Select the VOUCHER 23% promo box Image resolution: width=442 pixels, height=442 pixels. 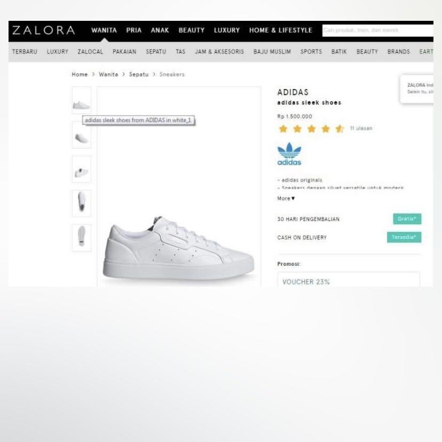[349, 279]
